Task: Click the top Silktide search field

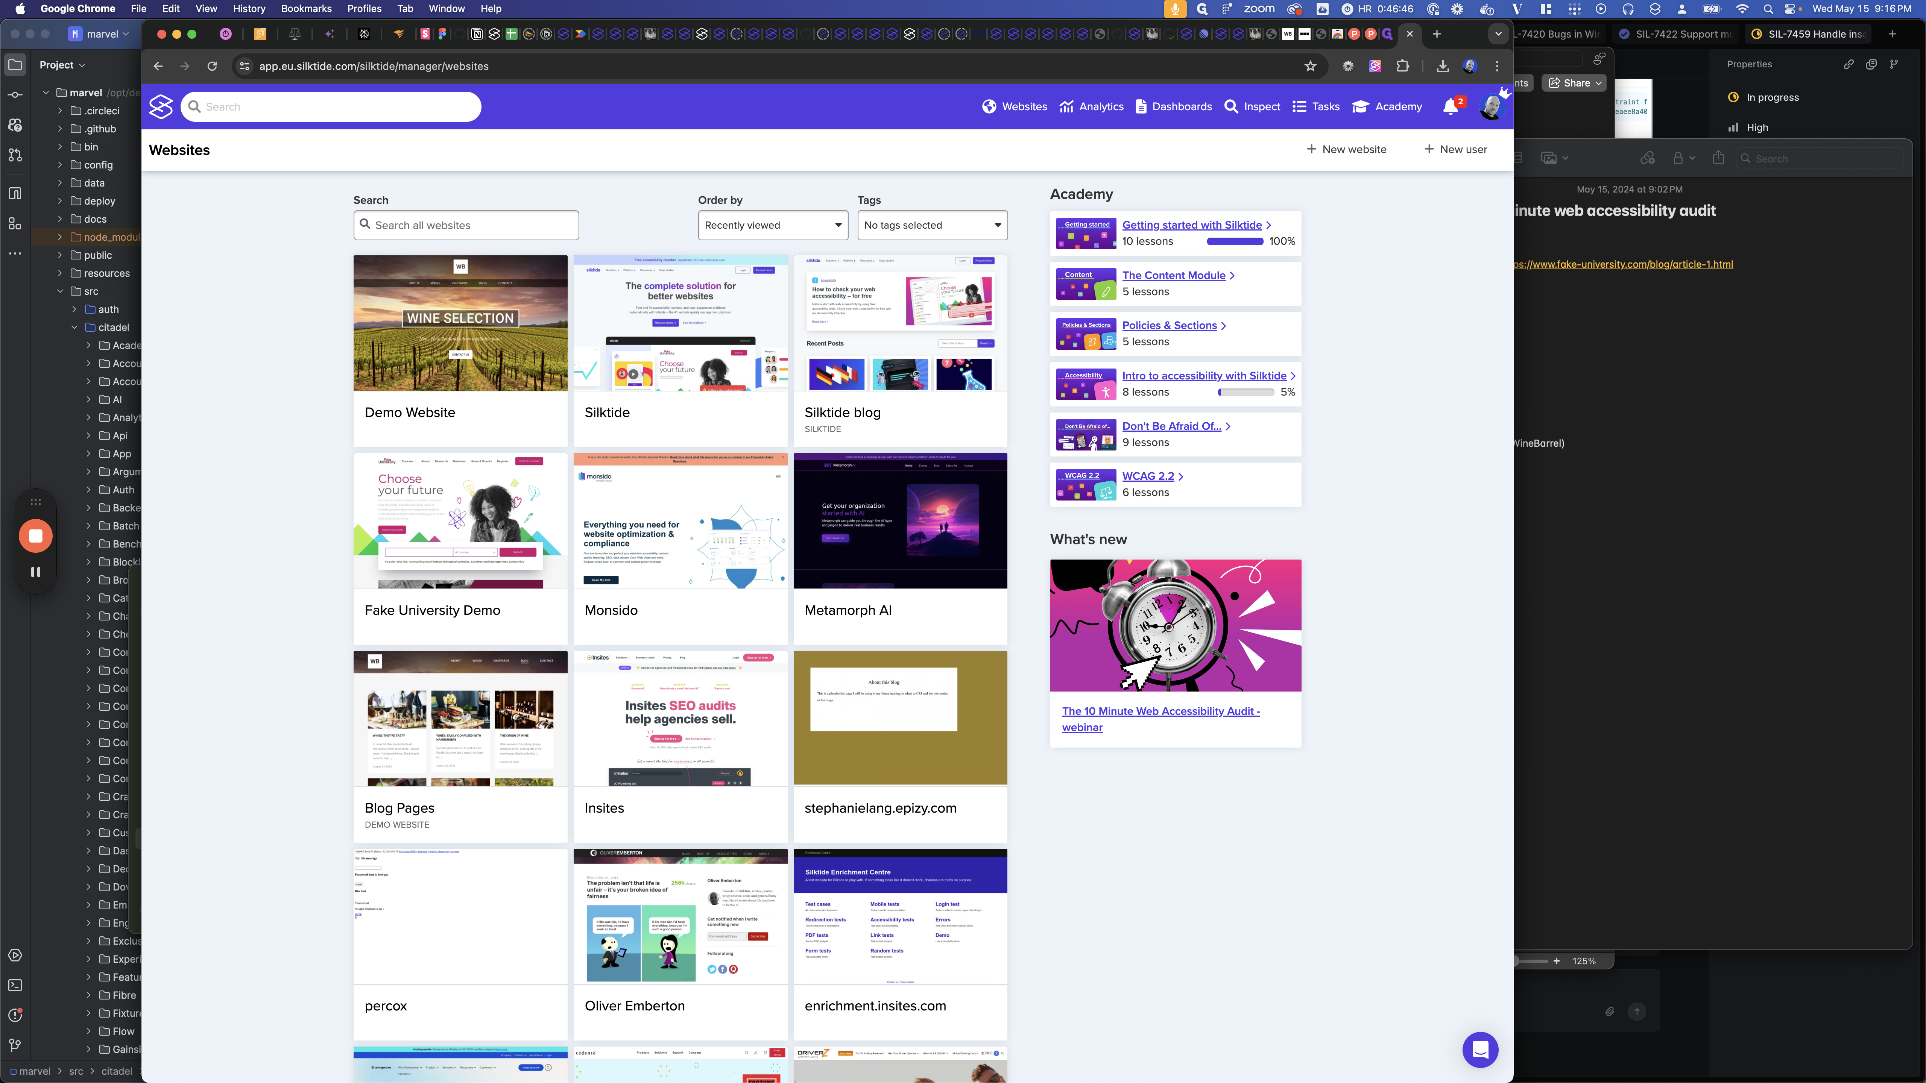Action: point(331,107)
